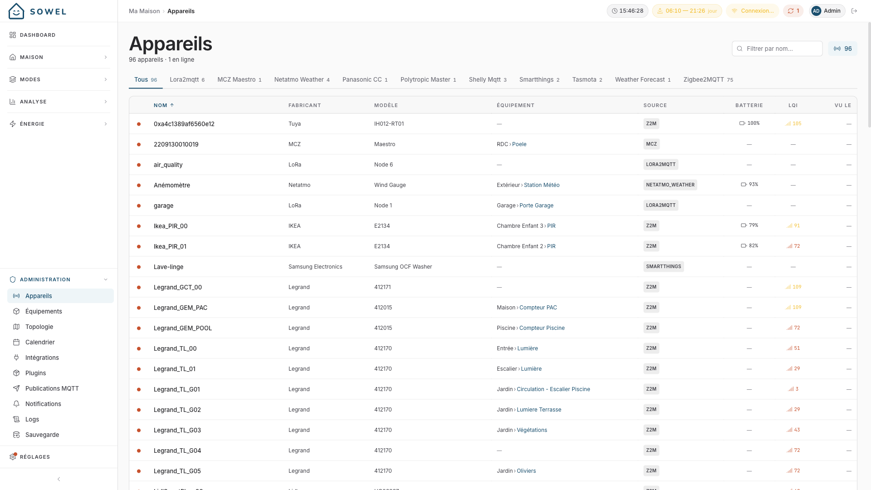Screen dimensions: 871x490
Task: Focus the Filtrer par nom field
Action: coord(777,49)
